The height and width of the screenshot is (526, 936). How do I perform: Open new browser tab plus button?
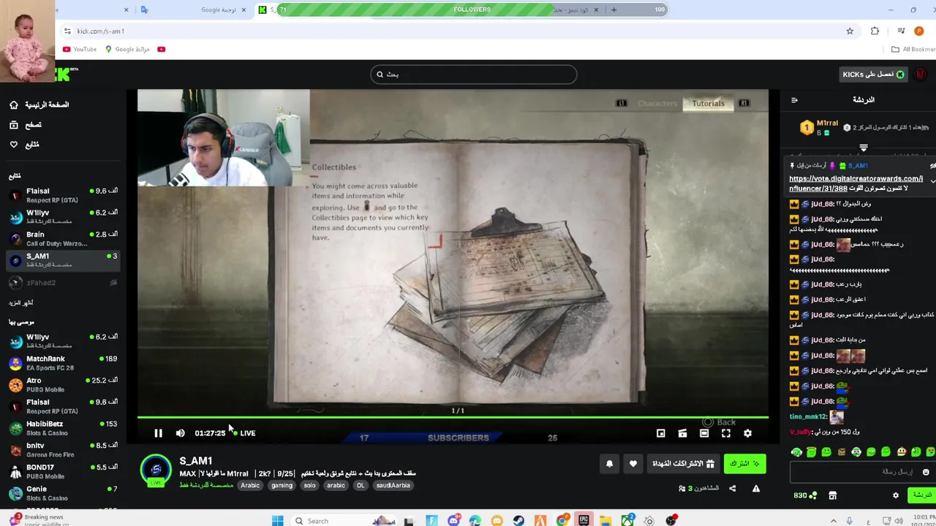tap(614, 9)
